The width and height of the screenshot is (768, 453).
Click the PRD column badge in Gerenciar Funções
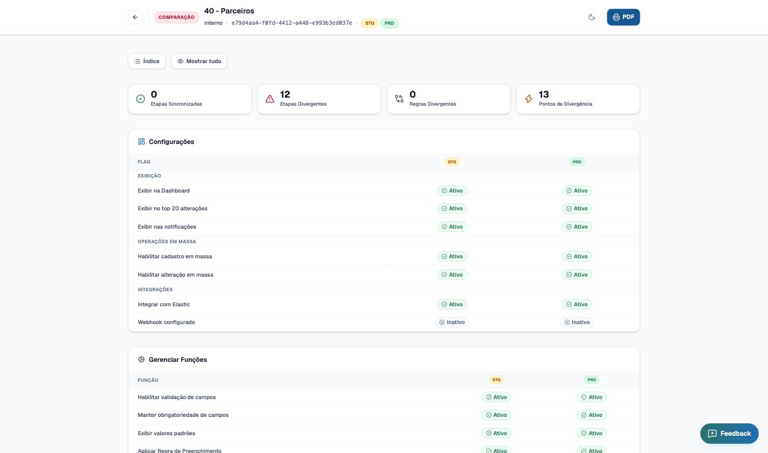[x=592, y=380]
